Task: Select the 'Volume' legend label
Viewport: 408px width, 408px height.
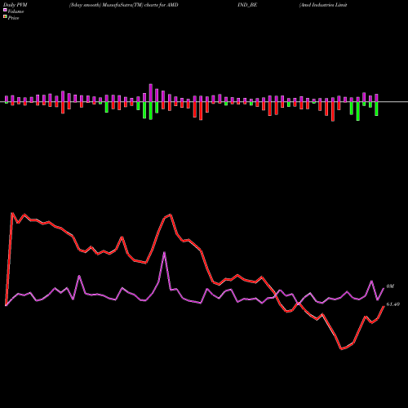Action: (16, 11)
